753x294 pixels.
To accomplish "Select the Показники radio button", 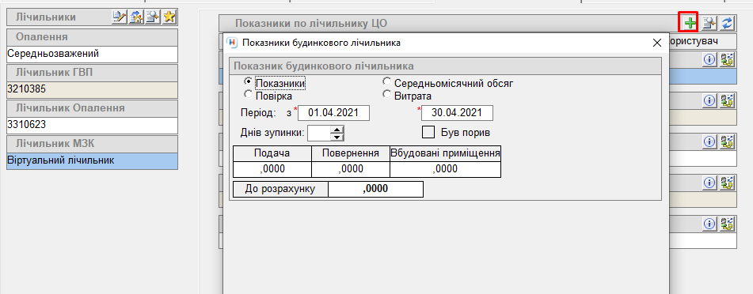I will [x=249, y=81].
